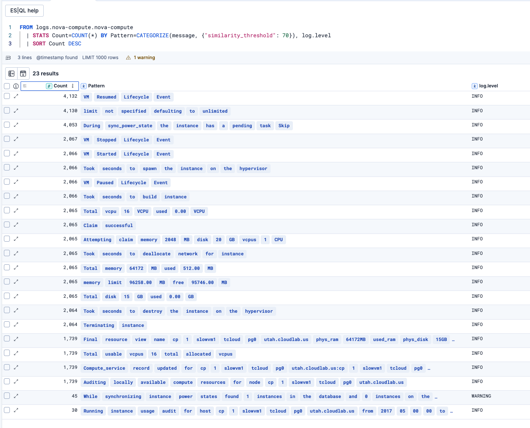
Task: Click the '96258.00' pattern token
Action: coord(140,282)
